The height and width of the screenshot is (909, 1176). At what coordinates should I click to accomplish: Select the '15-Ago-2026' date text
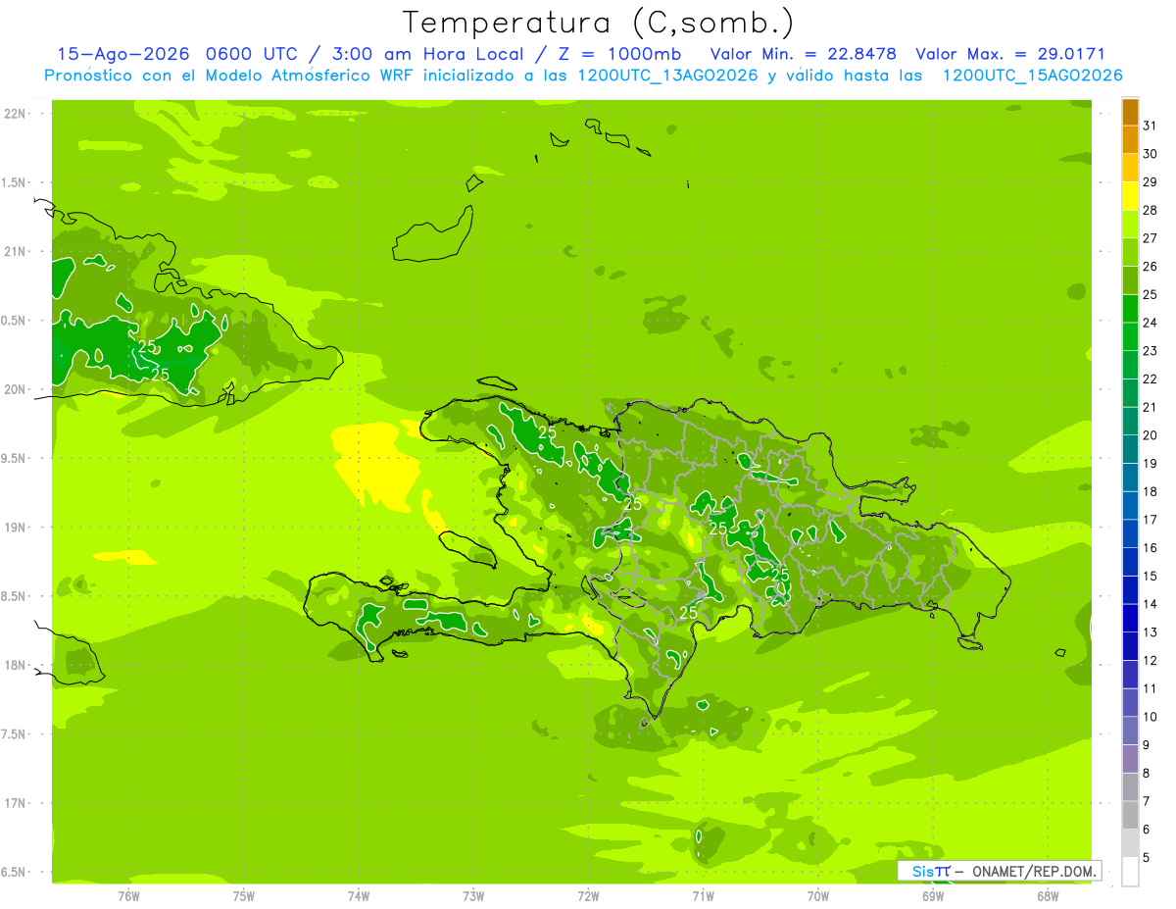tap(123, 55)
